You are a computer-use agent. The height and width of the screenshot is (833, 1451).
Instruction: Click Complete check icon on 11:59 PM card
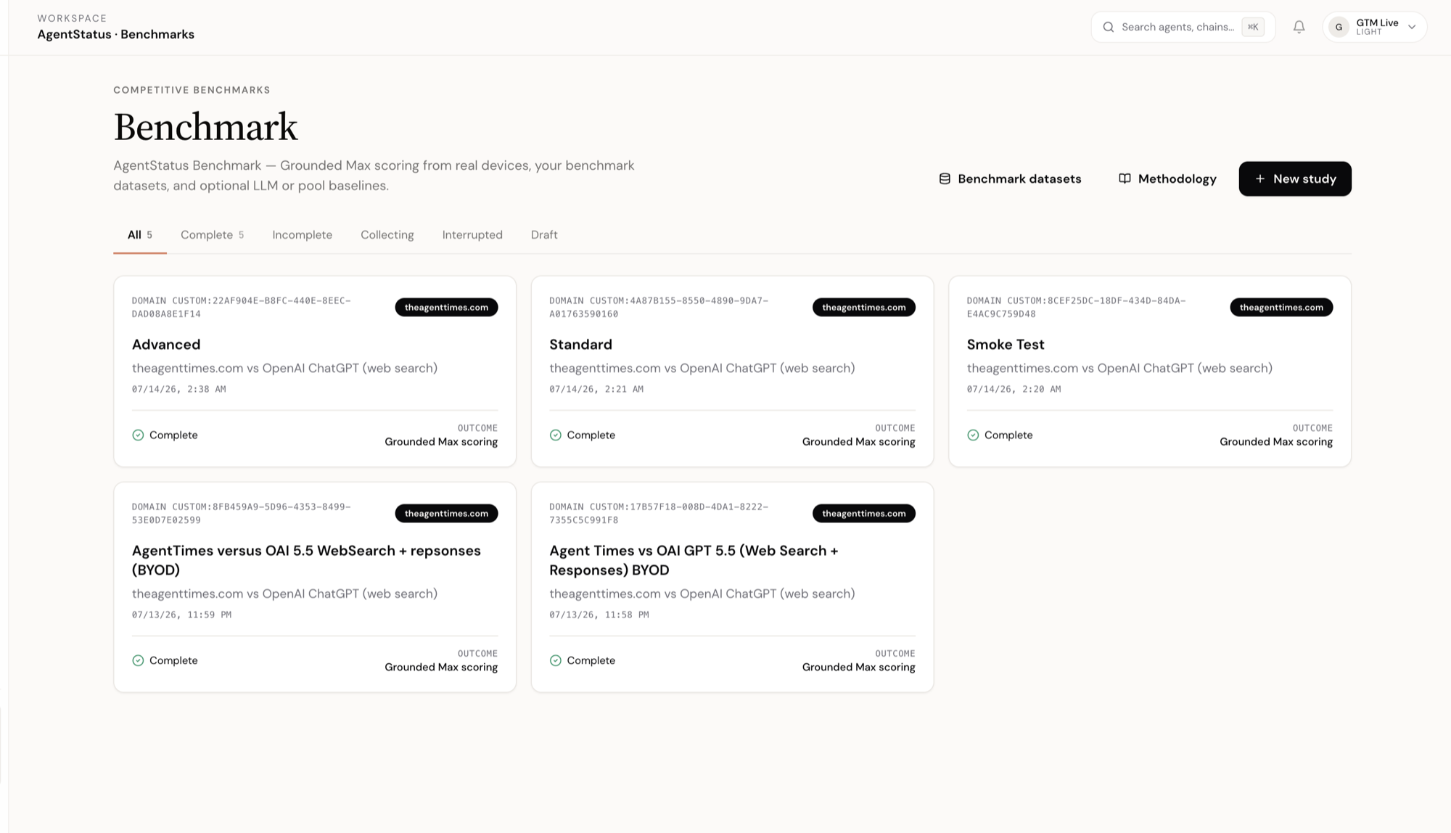(138, 661)
